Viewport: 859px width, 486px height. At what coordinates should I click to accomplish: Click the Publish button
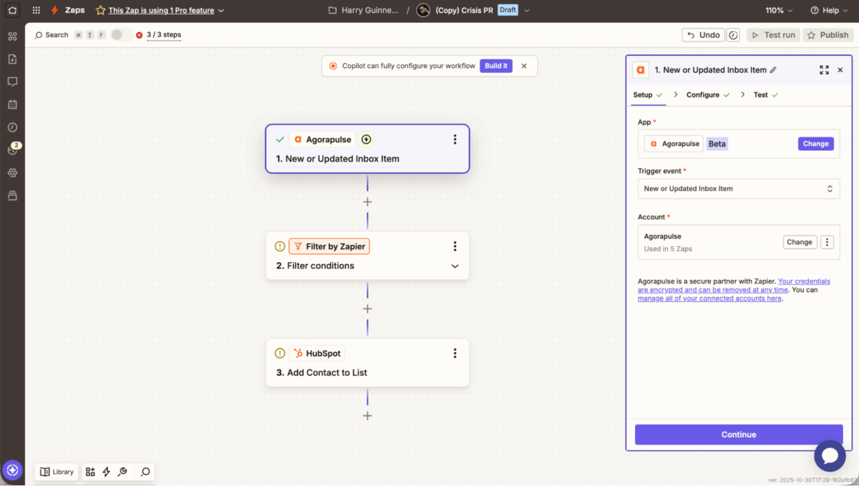coord(828,34)
